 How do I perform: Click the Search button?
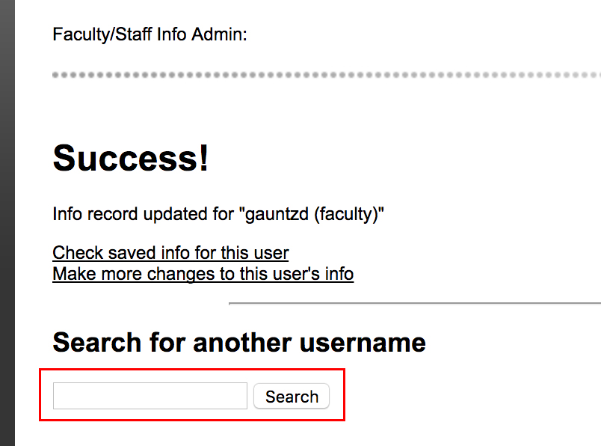(x=292, y=396)
